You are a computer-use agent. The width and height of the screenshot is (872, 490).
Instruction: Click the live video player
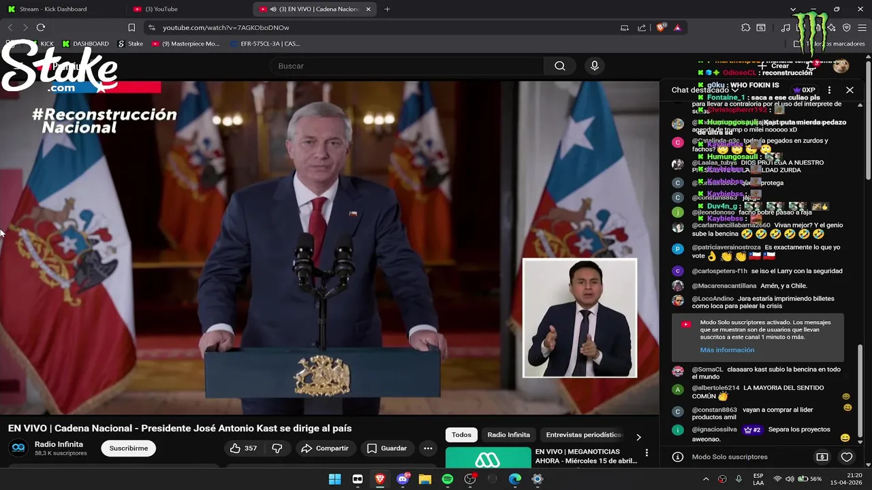[330, 248]
